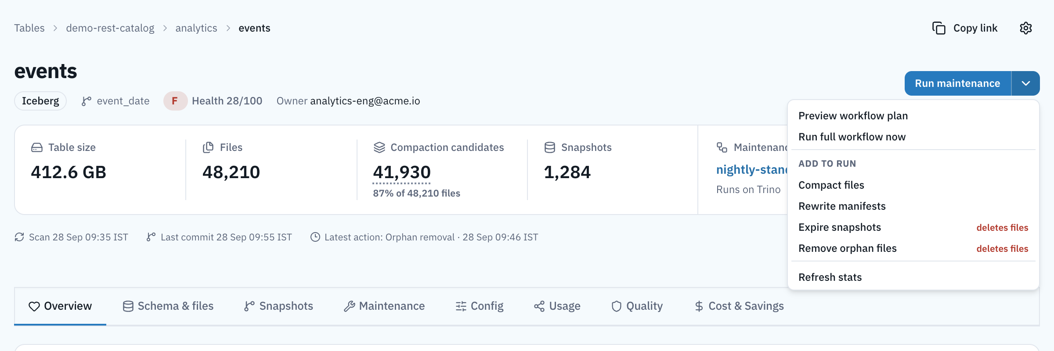1054x351 pixels.
Task: Go to Tables breadcrumb
Action: coord(29,28)
